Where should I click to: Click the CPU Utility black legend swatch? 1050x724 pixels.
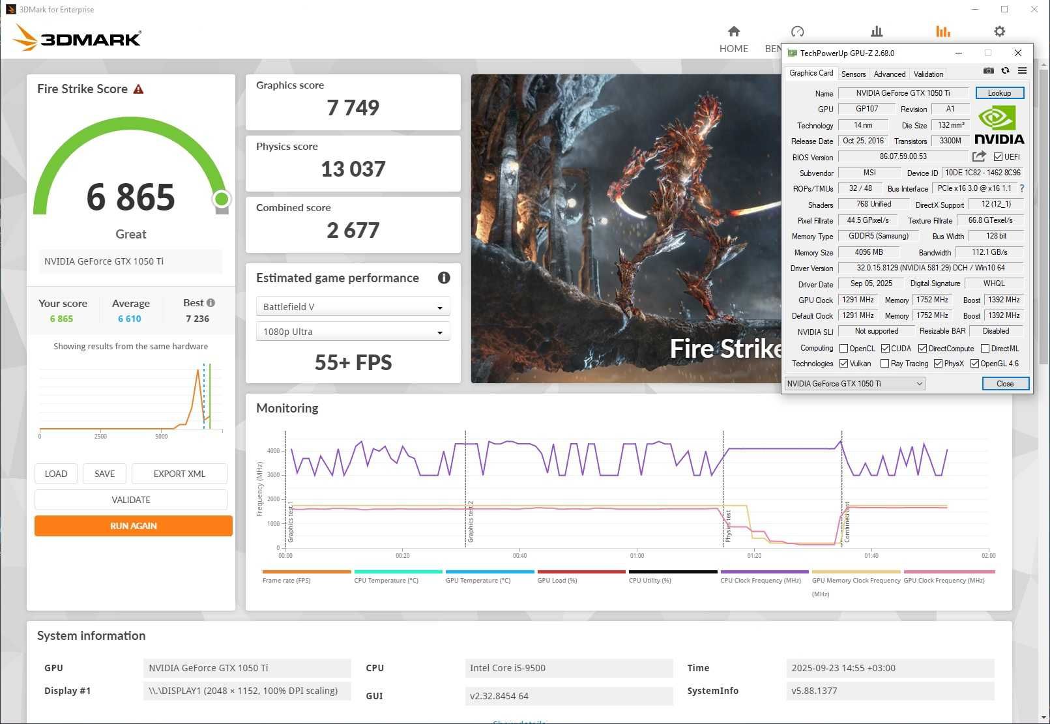[673, 572]
